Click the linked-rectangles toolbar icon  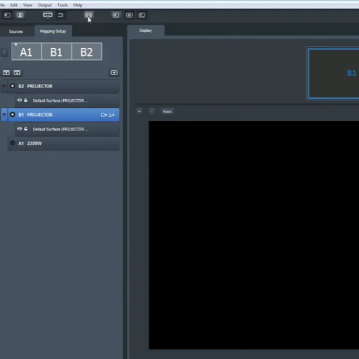coord(48,15)
